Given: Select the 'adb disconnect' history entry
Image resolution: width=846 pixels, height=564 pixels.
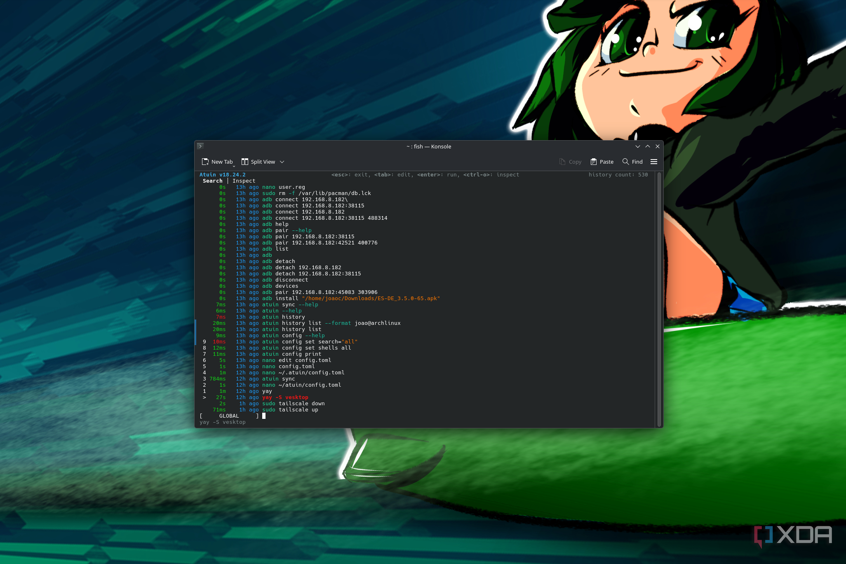Looking at the screenshot, I should click(285, 280).
